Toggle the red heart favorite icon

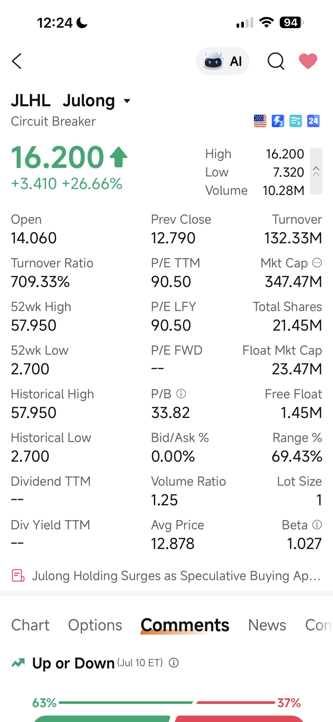(308, 61)
